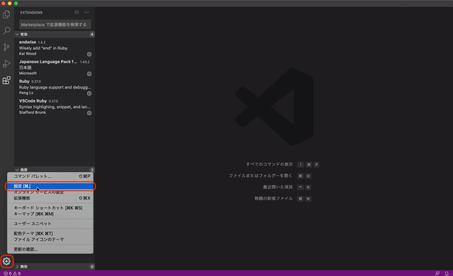
Task: Select 配色テーマ from the menu
Action: [x=50, y=234]
